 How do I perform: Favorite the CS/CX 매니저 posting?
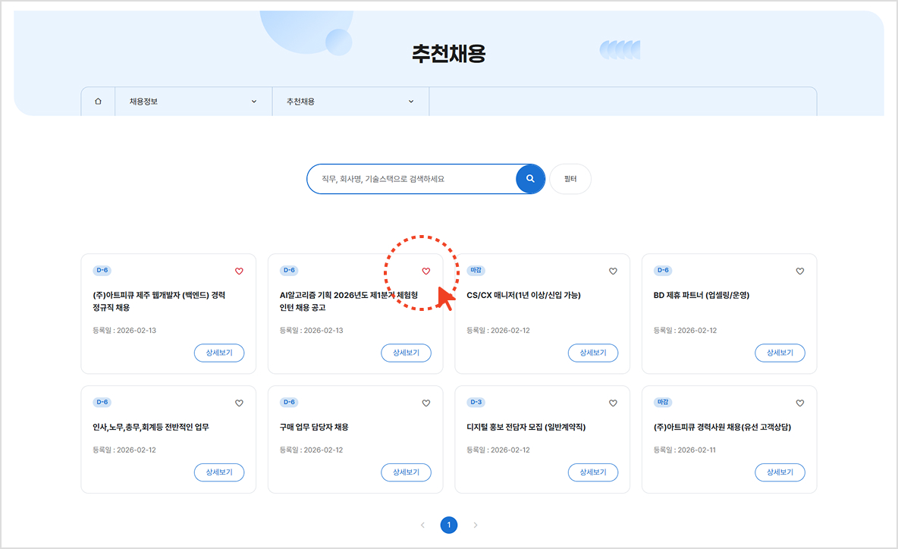pos(613,270)
